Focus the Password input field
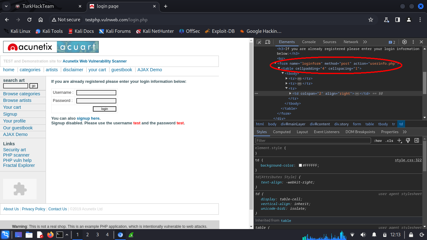Viewport: 427px width, 240px height. (96, 101)
